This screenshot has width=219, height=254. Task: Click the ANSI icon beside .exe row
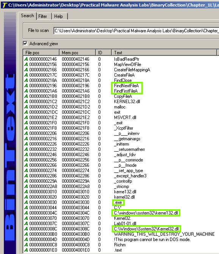(x=26, y=202)
